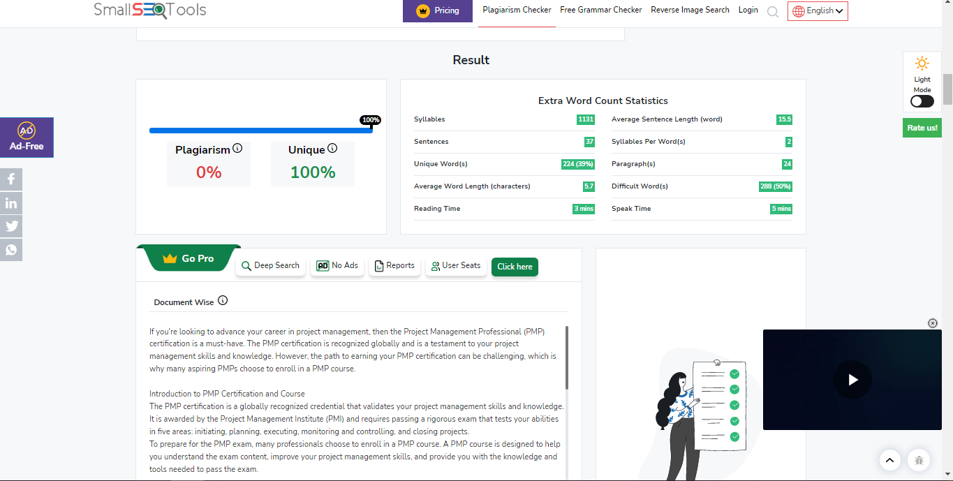The height and width of the screenshot is (481, 953).
Task: Open the English language dropdown
Action: (x=818, y=10)
